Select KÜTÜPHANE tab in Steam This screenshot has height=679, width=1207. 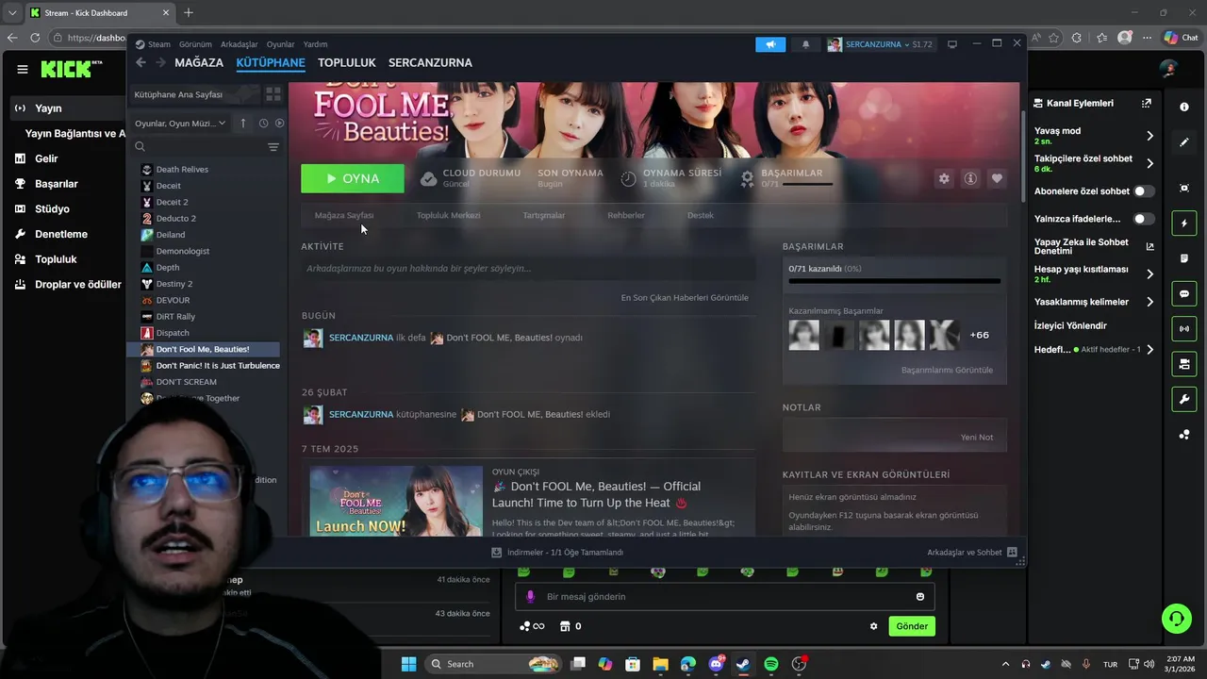click(271, 62)
